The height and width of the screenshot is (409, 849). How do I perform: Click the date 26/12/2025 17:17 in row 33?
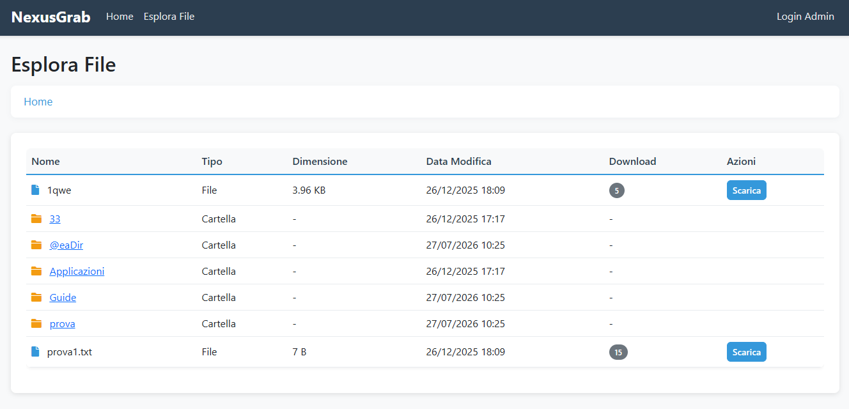pyautogui.click(x=465, y=219)
